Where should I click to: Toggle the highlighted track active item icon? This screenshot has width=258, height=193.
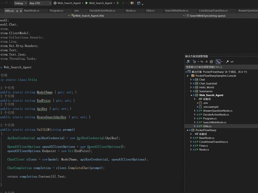[x=218, y=62]
